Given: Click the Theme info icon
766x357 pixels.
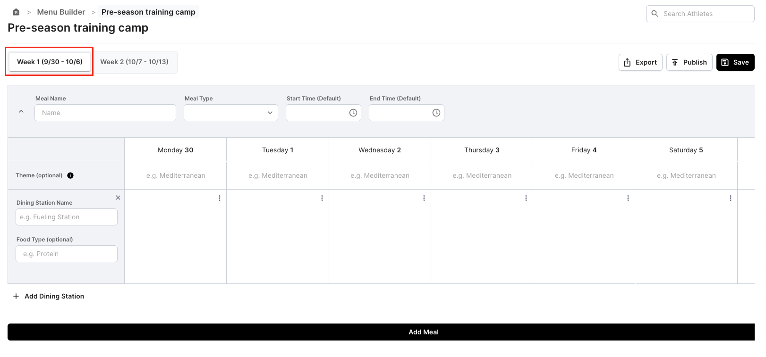Looking at the screenshot, I should click(70, 175).
